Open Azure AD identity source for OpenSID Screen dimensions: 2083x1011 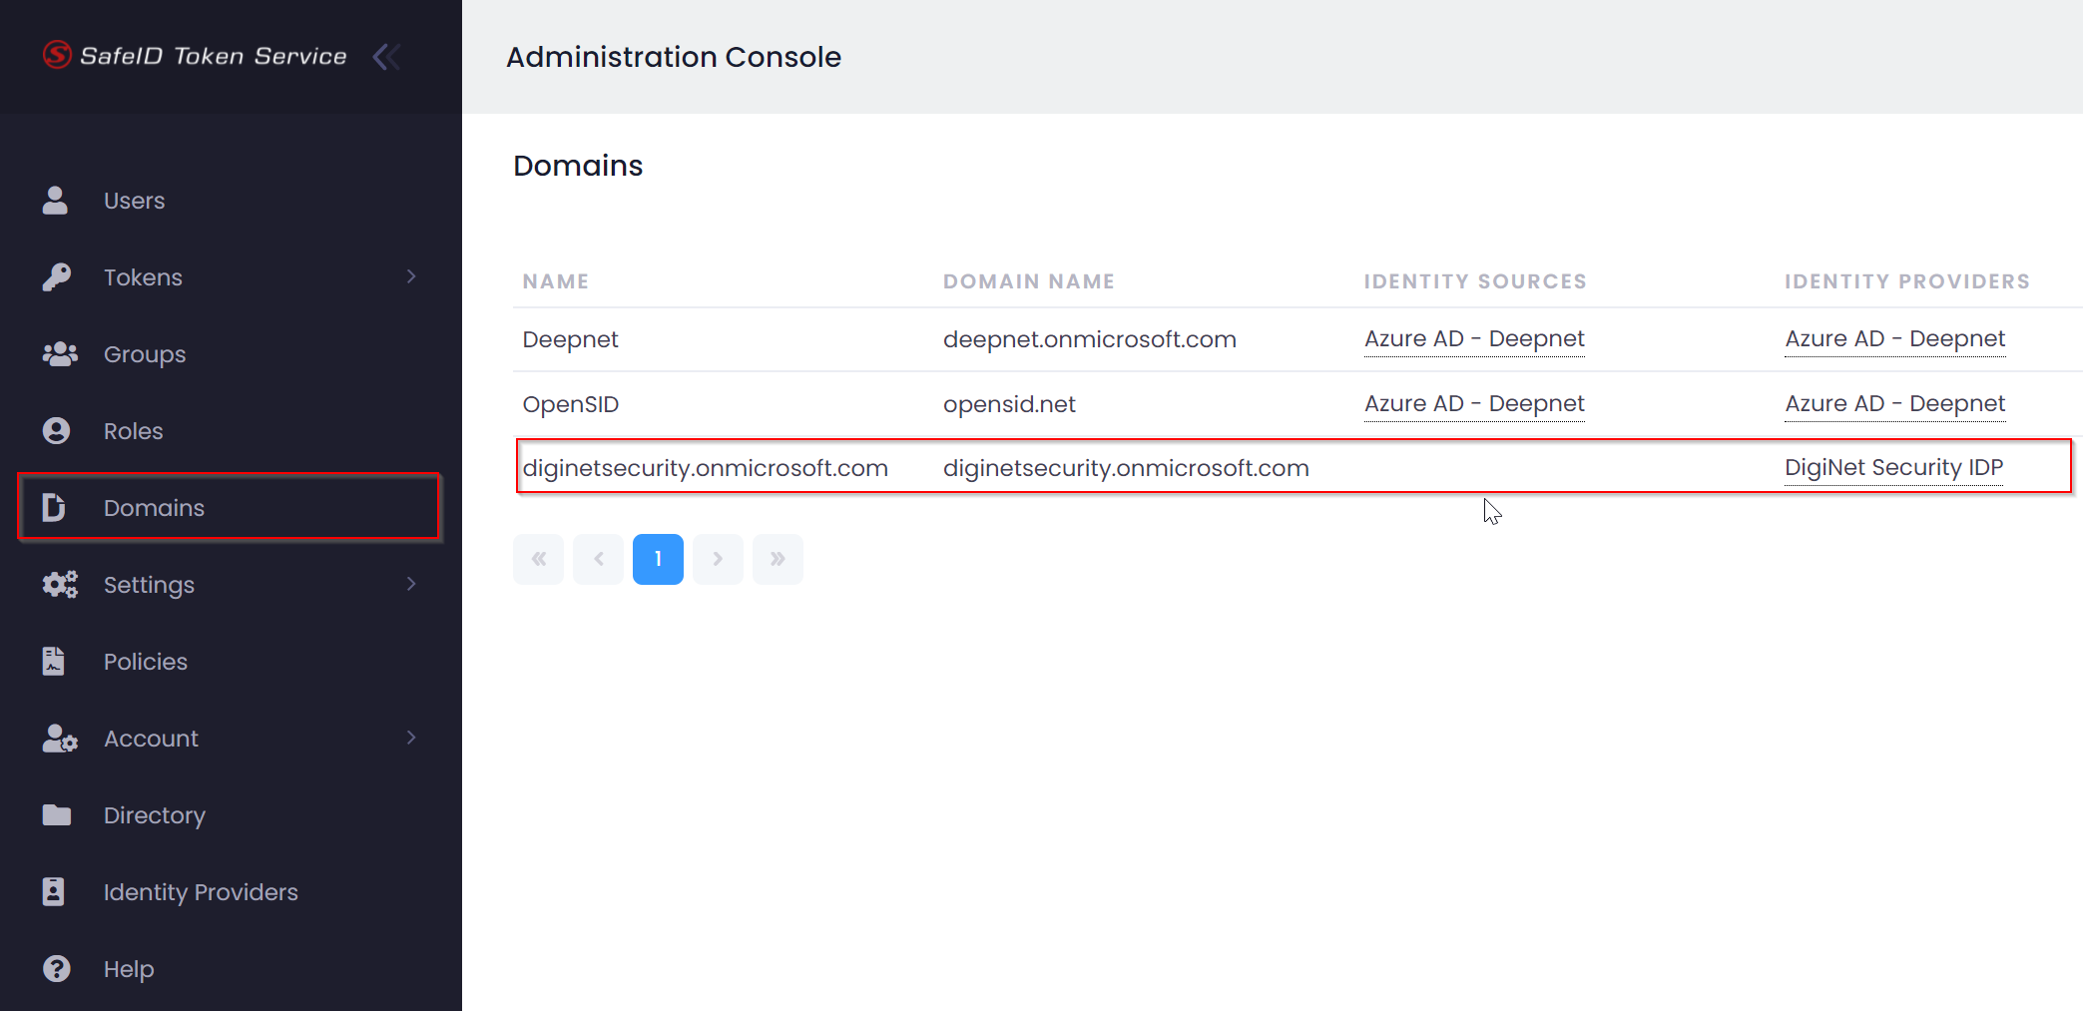tap(1473, 404)
